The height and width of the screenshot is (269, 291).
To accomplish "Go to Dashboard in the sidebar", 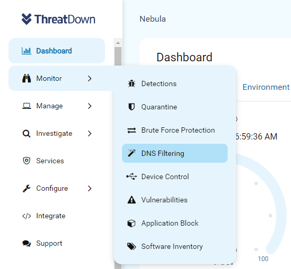I will pyautogui.click(x=57, y=51).
